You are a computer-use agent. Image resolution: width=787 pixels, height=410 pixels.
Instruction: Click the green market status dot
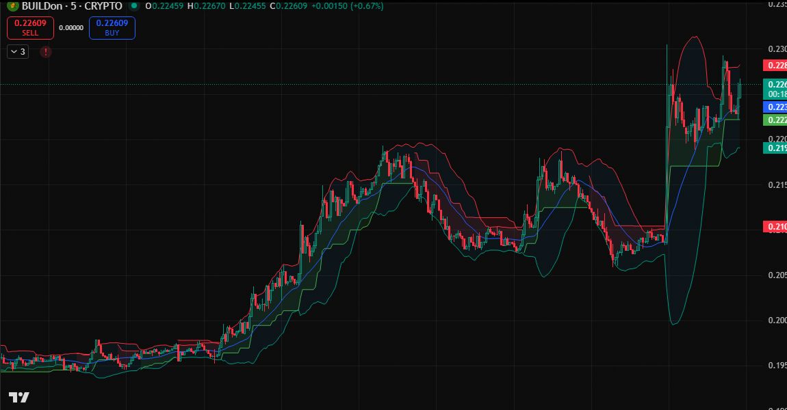[133, 6]
